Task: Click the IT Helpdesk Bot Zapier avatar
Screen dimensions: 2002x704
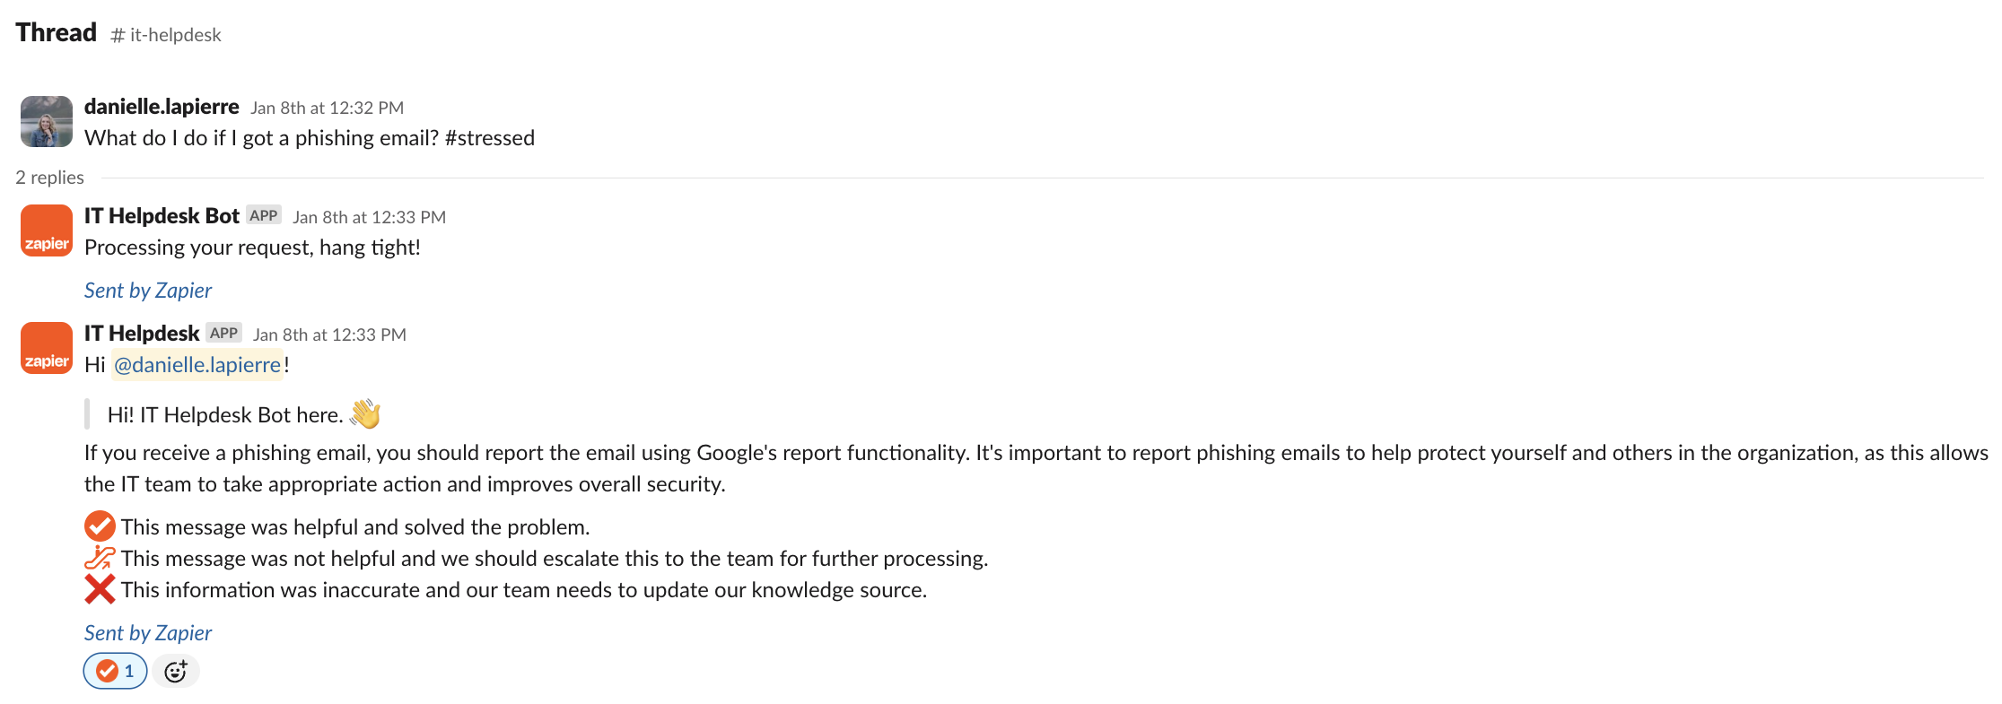Action: point(47,230)
